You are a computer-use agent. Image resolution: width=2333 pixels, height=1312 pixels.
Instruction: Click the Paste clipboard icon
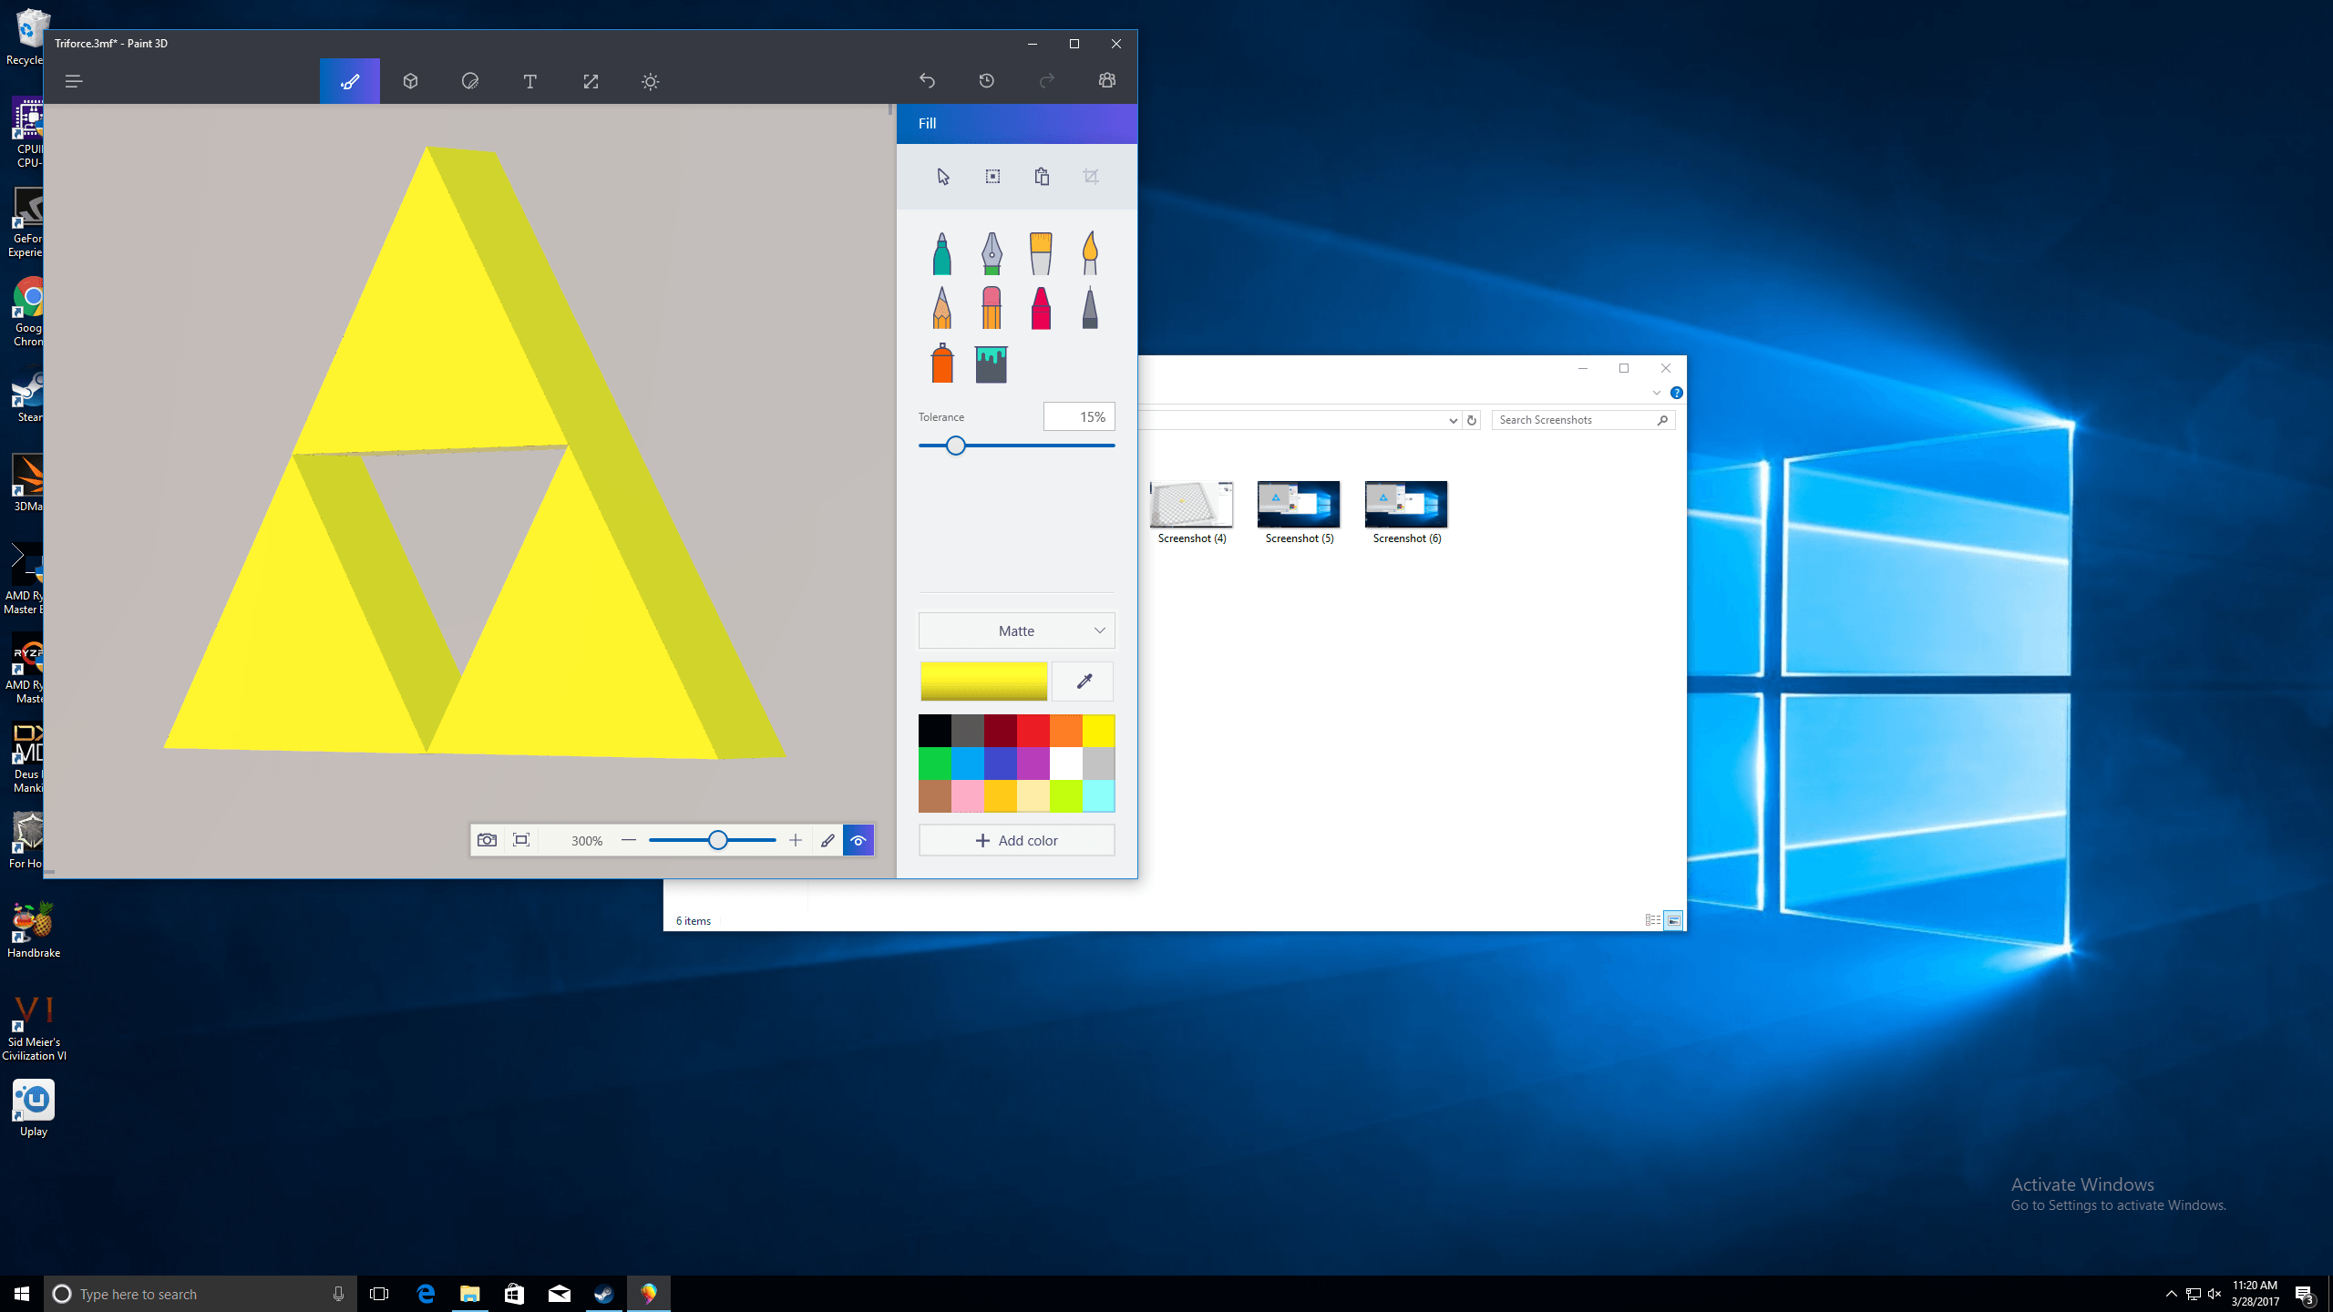tap(1042, 177)
